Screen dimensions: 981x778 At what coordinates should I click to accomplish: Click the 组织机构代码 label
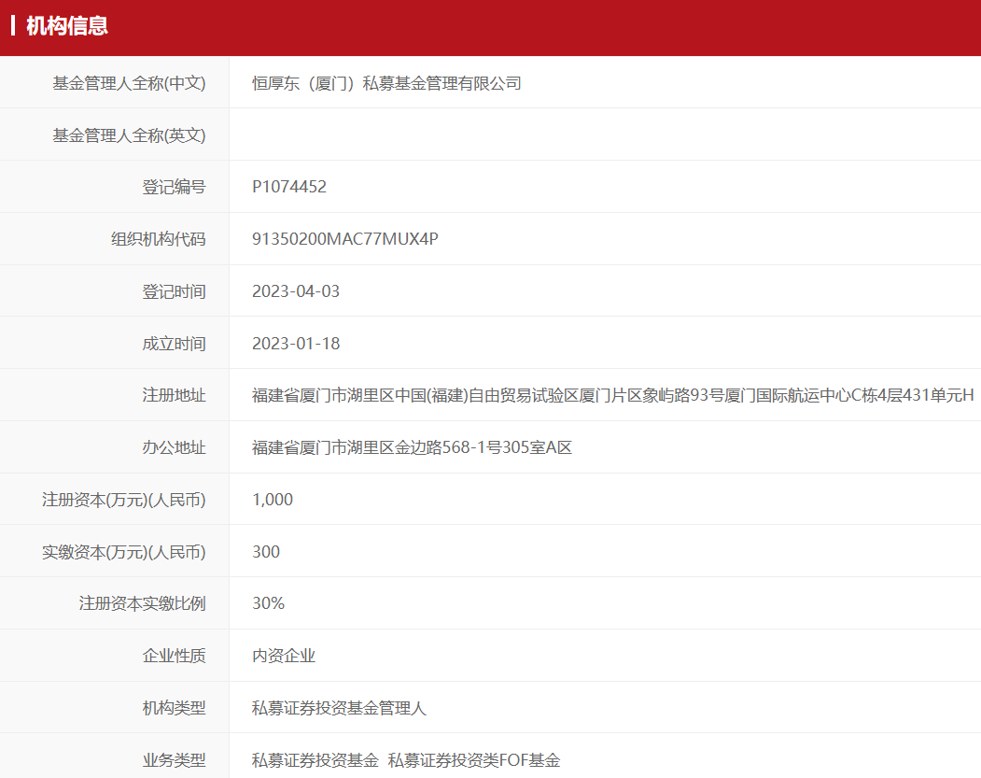pyautogui.click(x=159, y=239)
